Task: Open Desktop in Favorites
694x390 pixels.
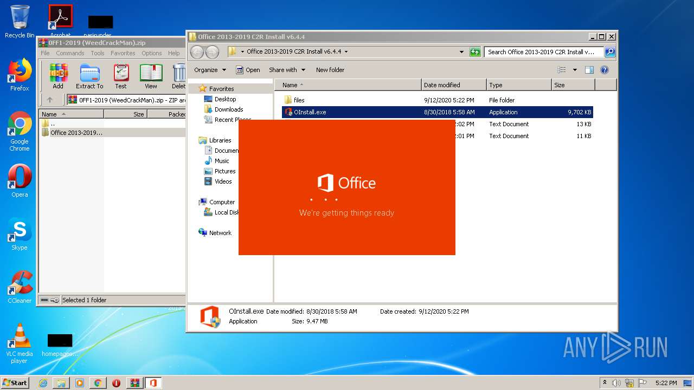Action: pyautogui.click(x=220, y=99)
